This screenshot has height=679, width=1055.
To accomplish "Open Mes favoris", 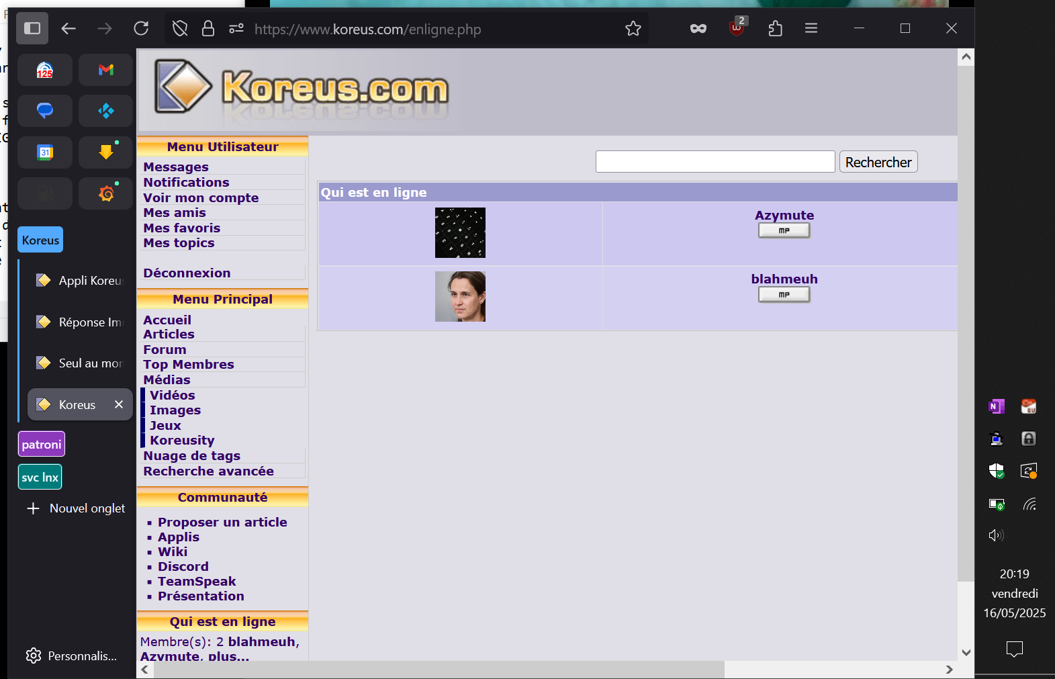I will click(x=181, y=228).
